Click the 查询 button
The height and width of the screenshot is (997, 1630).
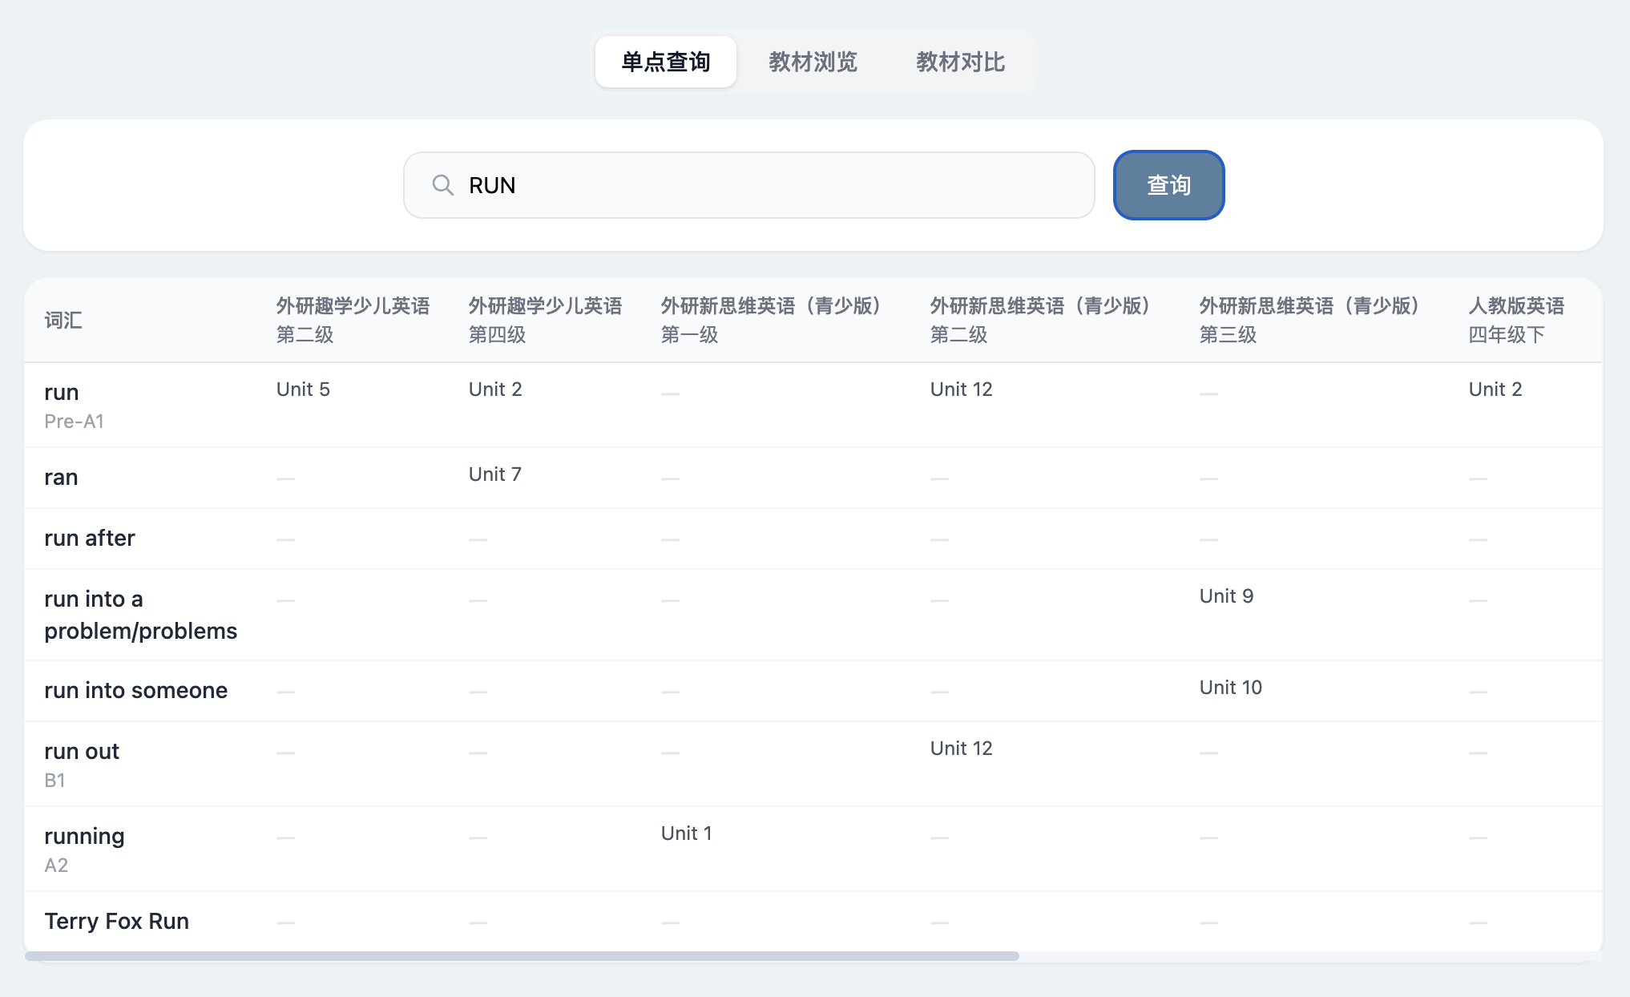(1168, 185)
